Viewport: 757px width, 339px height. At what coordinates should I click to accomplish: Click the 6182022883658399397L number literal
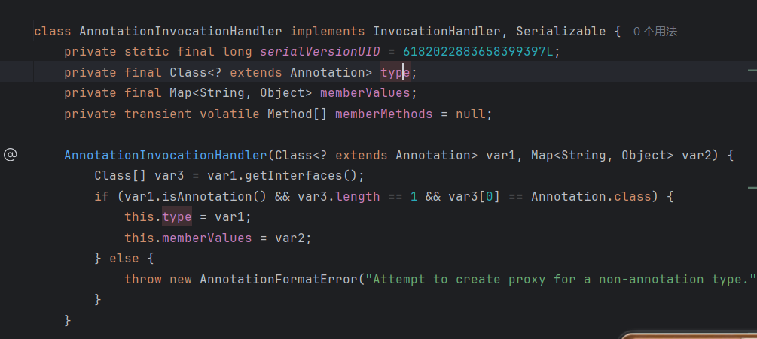[x=481, y=52]
